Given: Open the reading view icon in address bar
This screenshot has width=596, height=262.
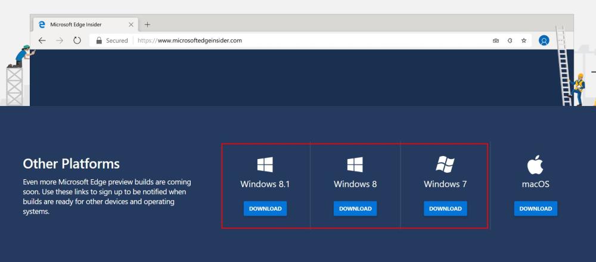Looking at the screenshot, I should [496, 40].
